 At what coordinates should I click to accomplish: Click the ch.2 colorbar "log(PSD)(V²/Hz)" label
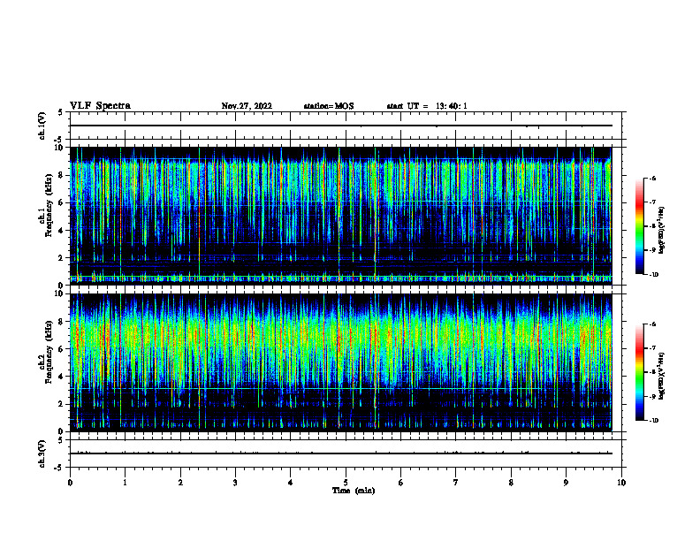[662, 377]
